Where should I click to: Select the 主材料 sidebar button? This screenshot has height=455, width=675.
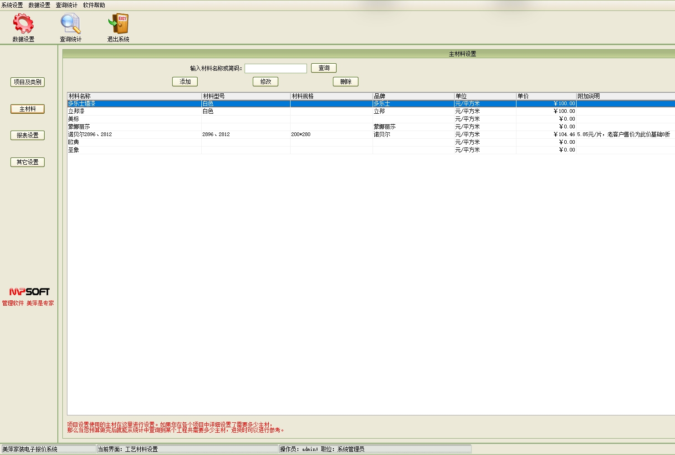[27, 109]
